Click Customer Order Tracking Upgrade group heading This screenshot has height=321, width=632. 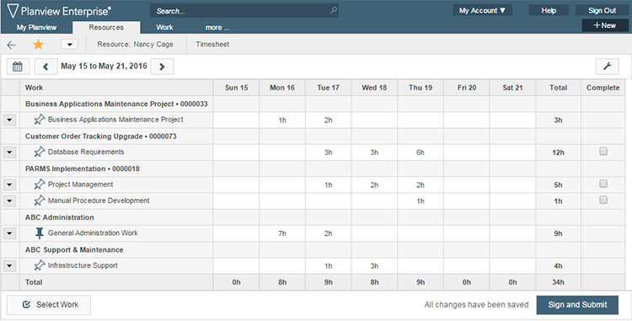pyautogui.click(x=101, y=136)
